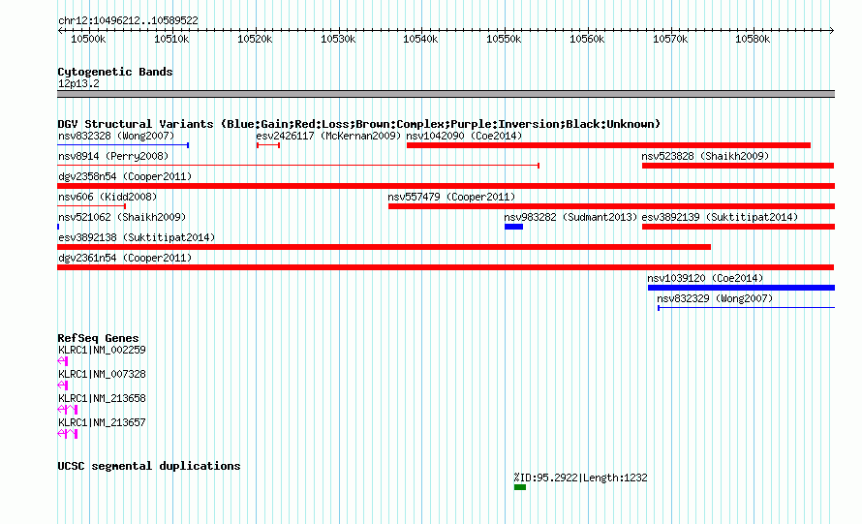Click the green segmental duplication block

click(x=520, y=487)
